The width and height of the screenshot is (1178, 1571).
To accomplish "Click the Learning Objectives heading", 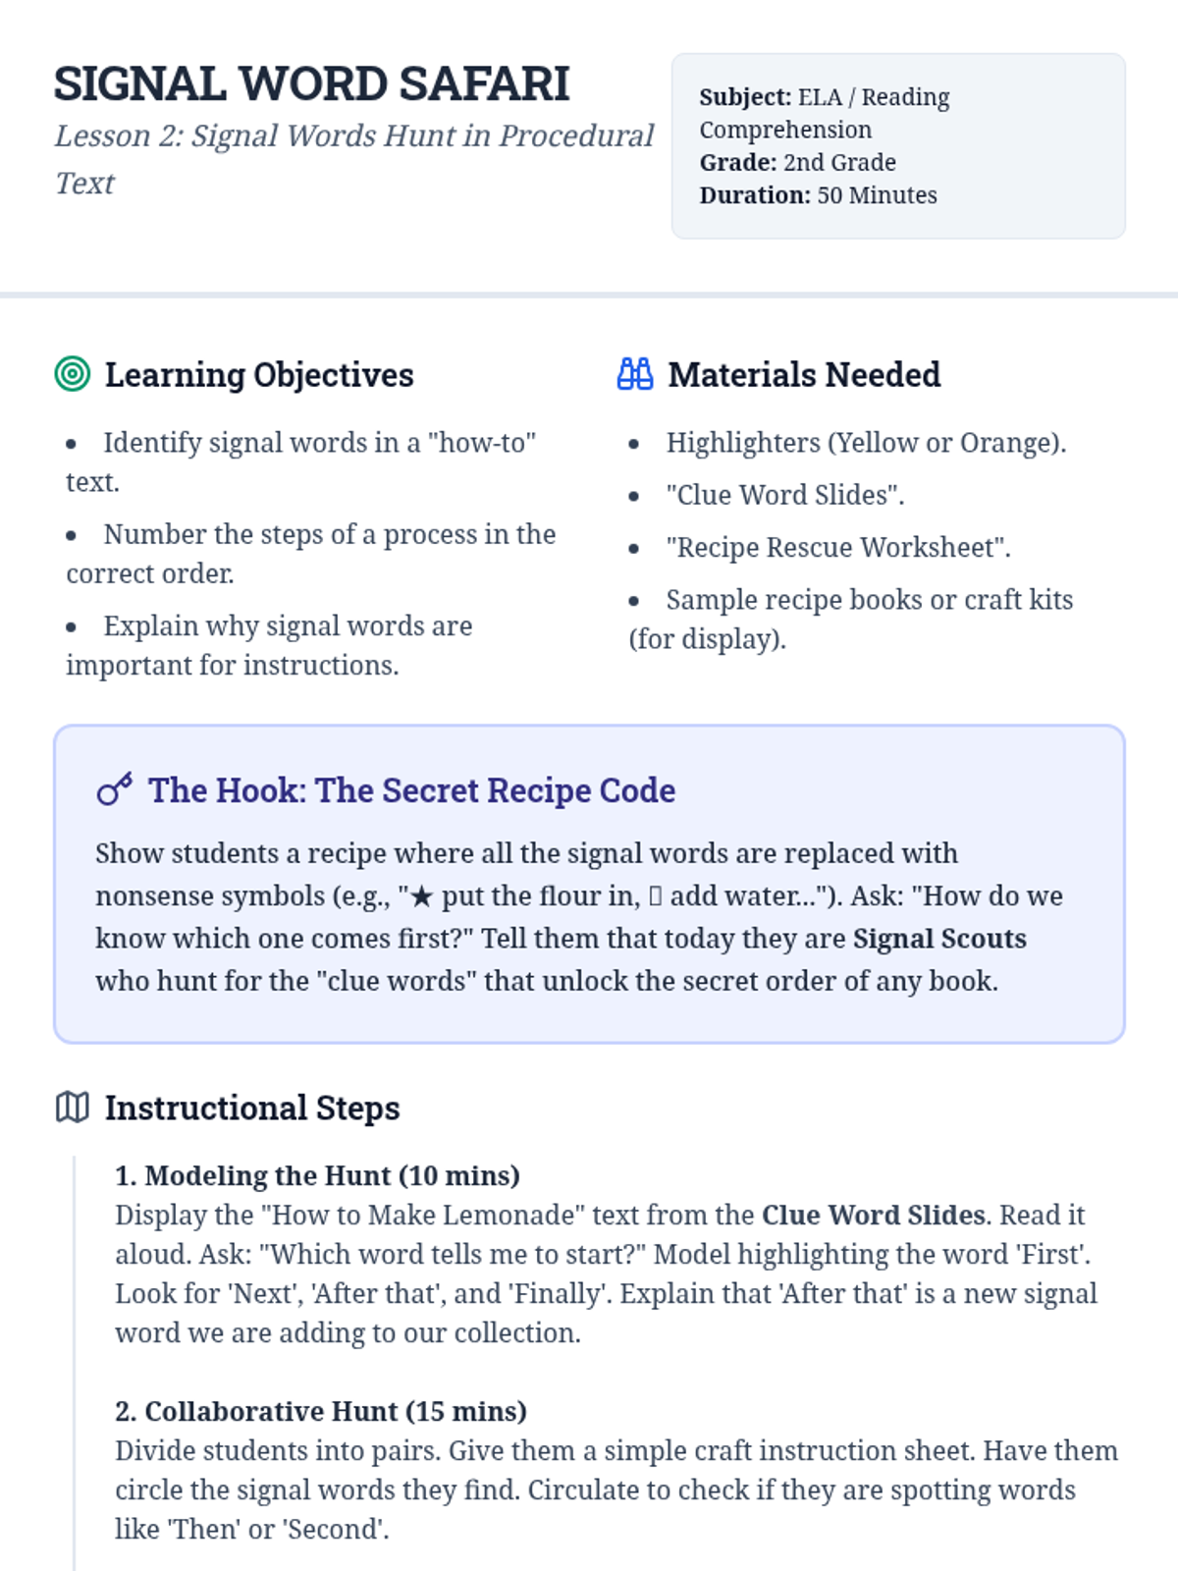I will pos(259,375).
